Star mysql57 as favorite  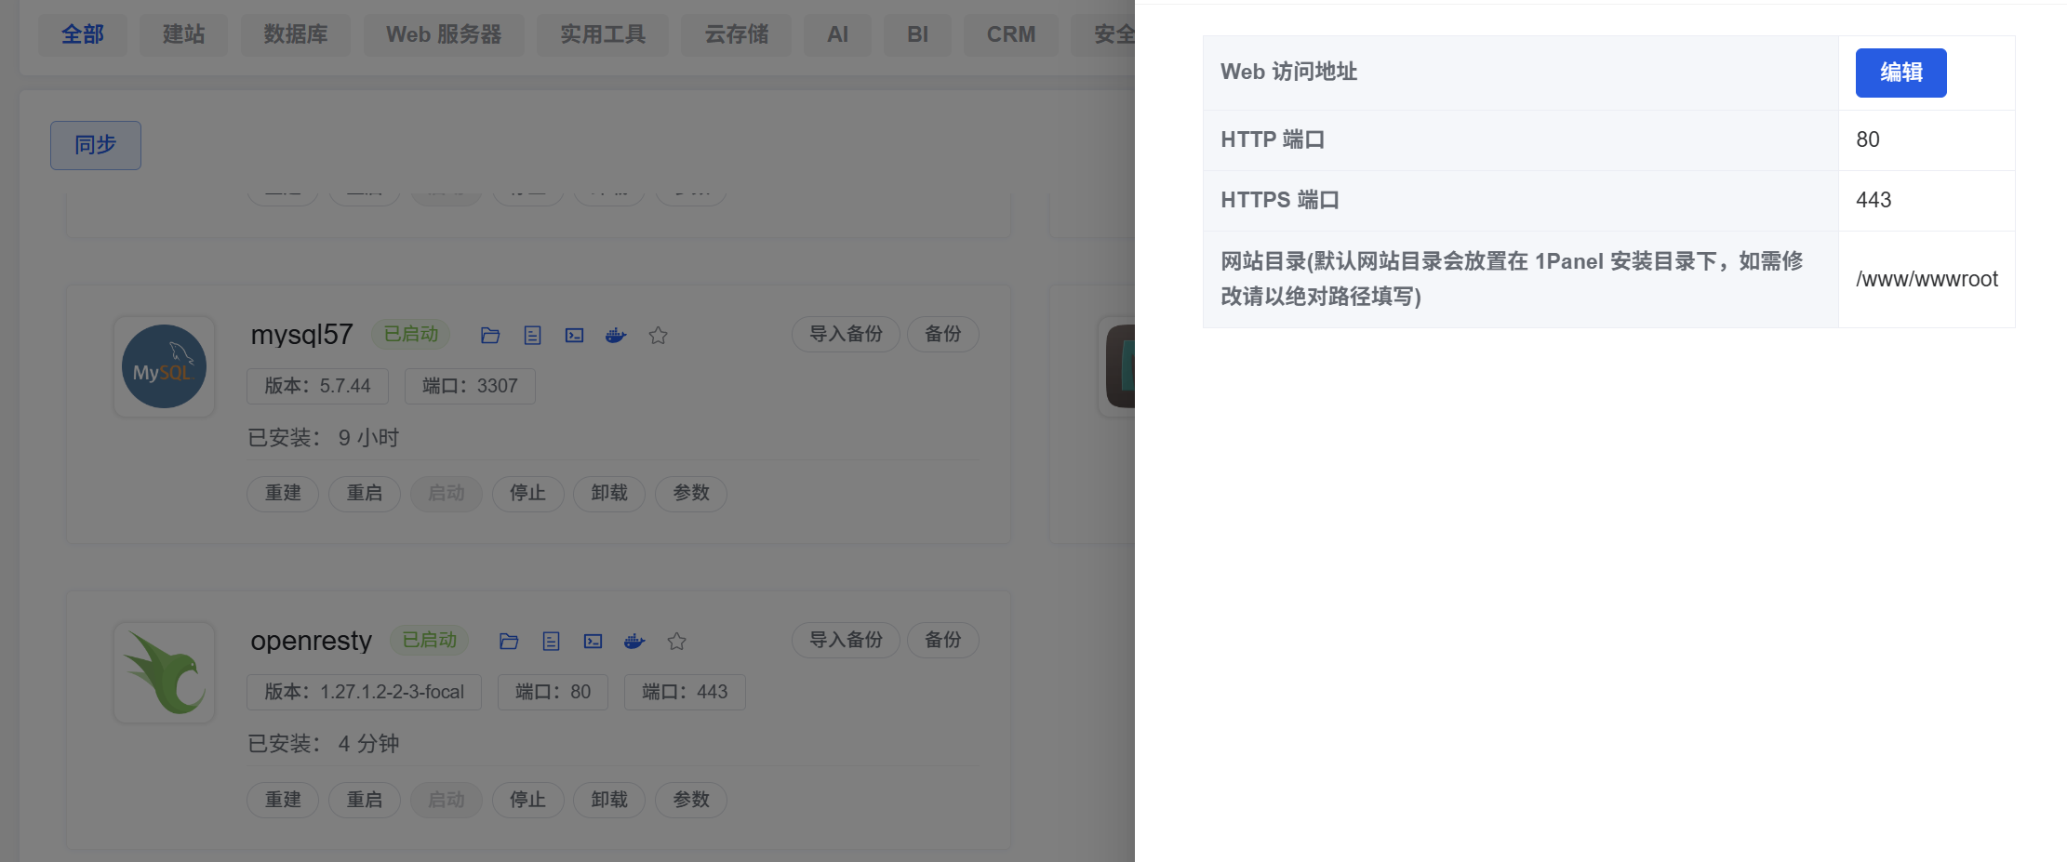(x=659, y=336)
